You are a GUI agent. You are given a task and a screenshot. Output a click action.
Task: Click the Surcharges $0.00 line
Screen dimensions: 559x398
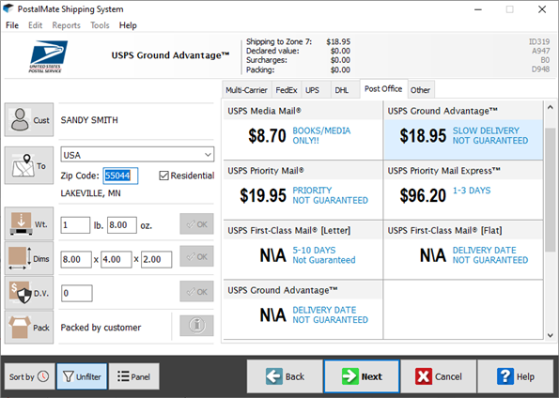(x=298, y=60)
